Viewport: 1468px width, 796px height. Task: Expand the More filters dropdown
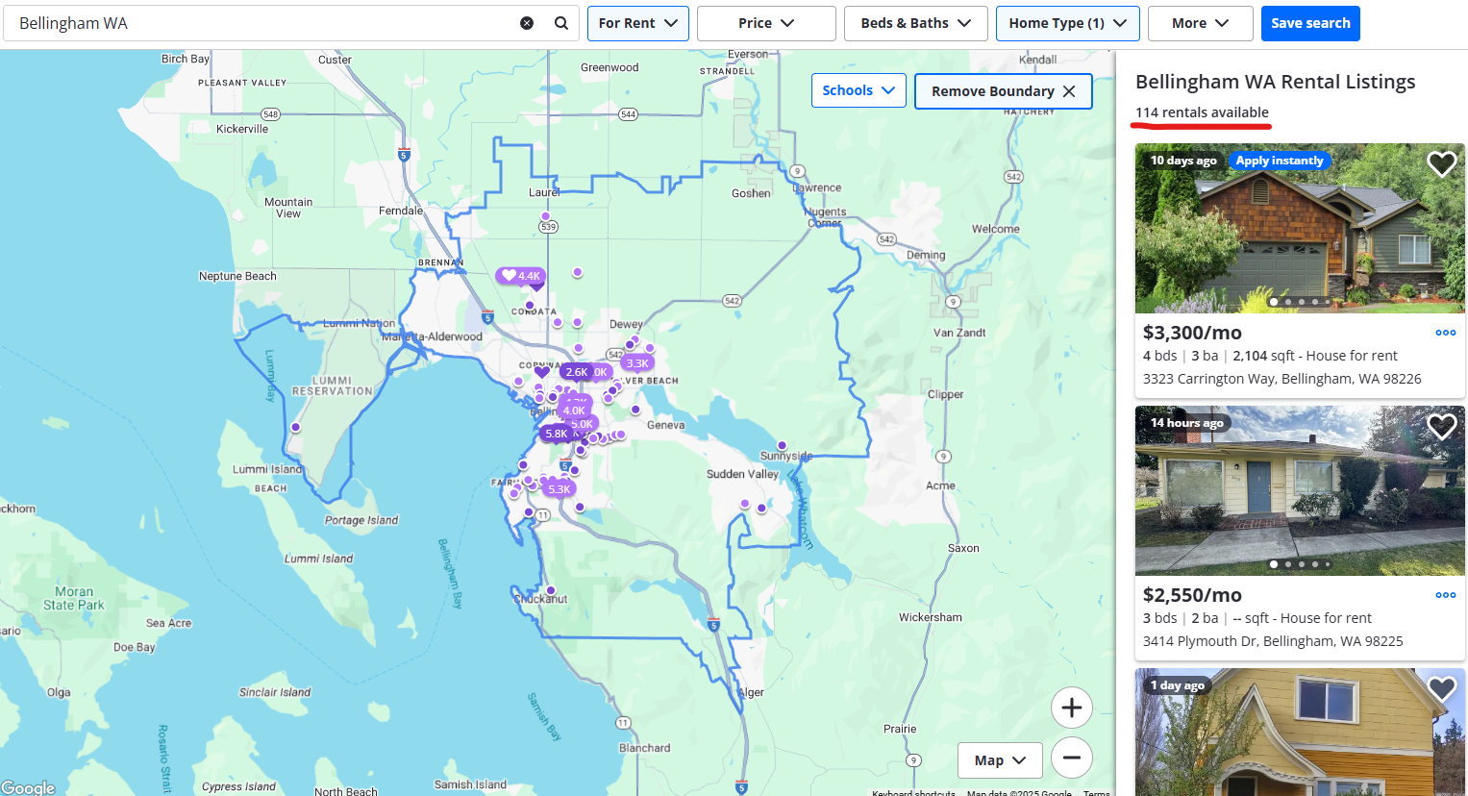click(x=1201, y=23)
